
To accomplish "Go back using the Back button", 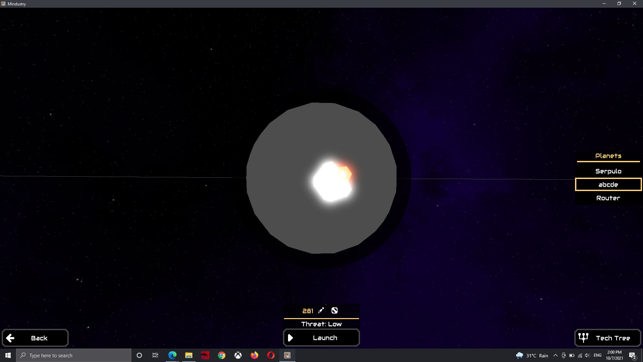I will (35, 338).
